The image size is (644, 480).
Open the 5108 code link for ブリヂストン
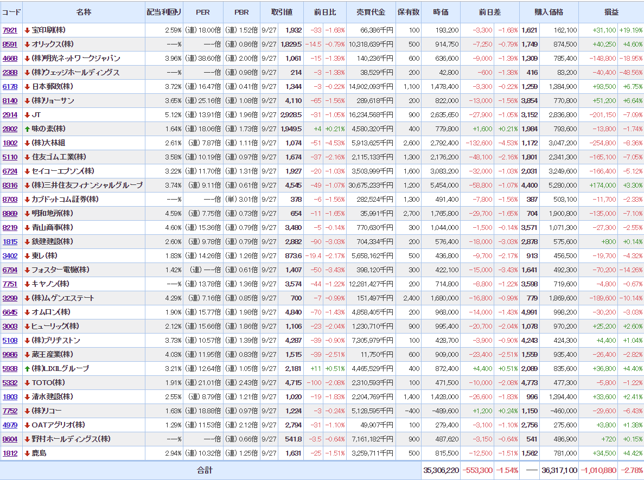[10, 341]
